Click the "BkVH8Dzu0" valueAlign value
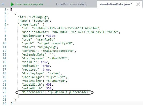Viewport: 143px width, 106px height. tap(56, 81)
